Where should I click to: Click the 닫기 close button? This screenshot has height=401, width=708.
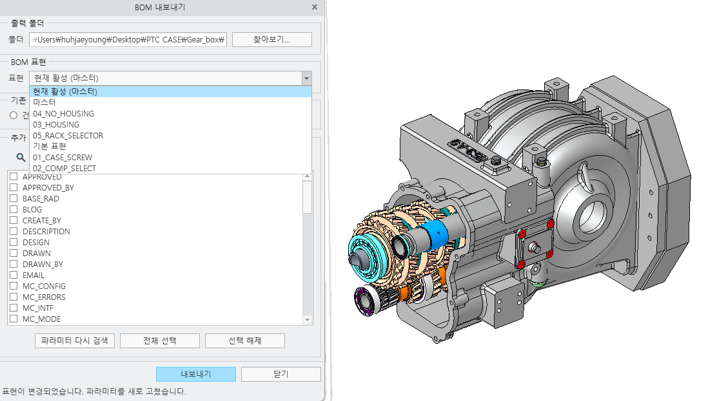click(281, 374)
